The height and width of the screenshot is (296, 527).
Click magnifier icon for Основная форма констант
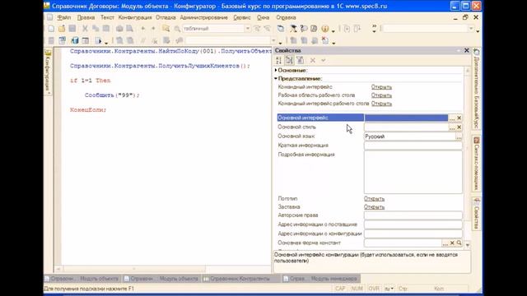click(459, 243)
